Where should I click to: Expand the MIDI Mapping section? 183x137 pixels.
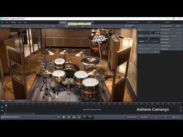171,39
